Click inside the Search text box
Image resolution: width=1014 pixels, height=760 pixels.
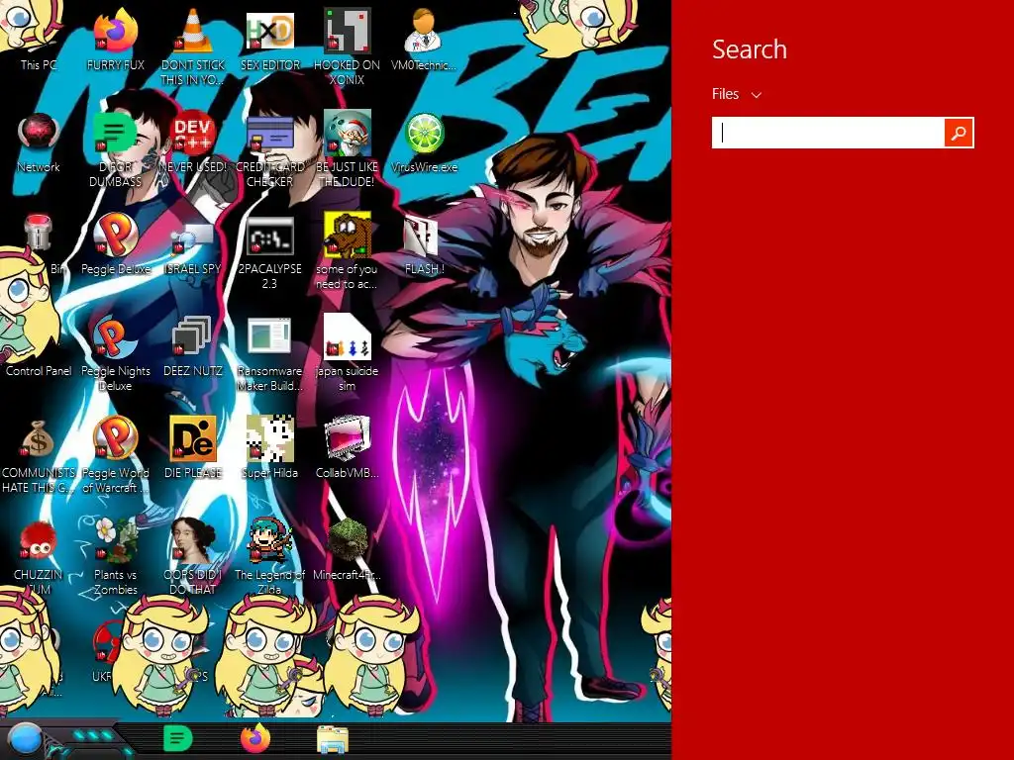pyautogui.click(x=828, y=133)
